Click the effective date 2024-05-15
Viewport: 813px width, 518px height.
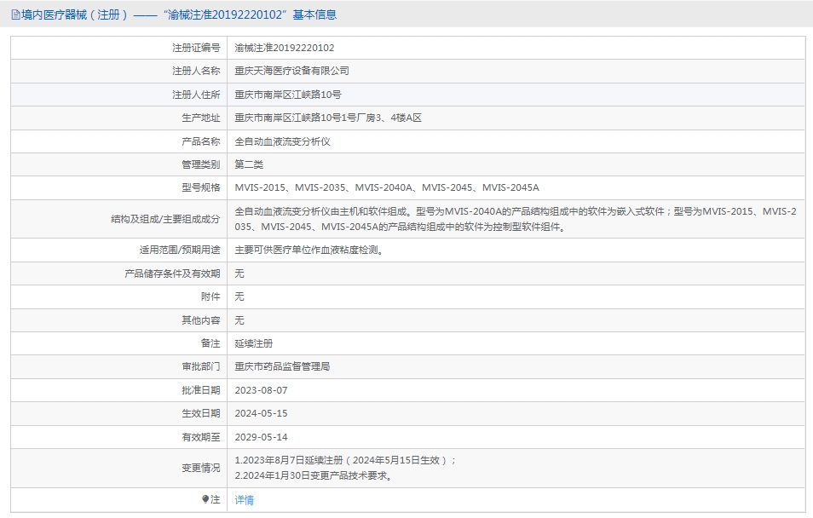click(262, 413)
